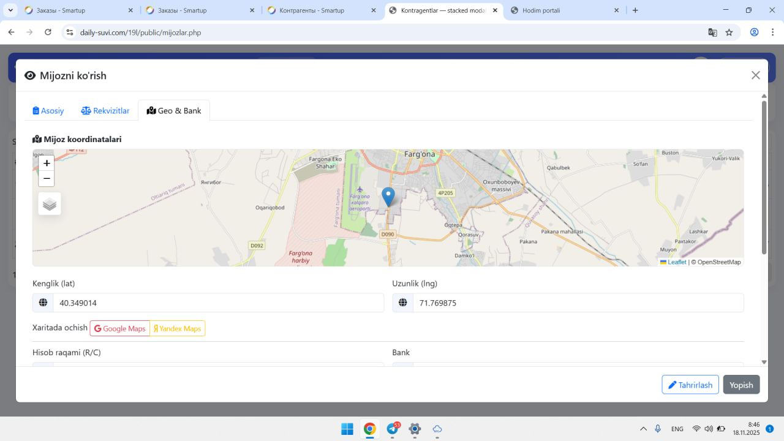
Task: Open Telegram from the taskbar
Action: (392, 429)
